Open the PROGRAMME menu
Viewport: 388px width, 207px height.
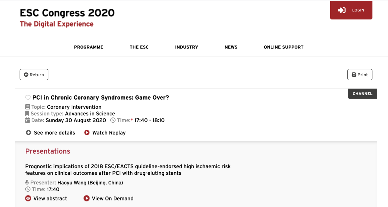coord(89,47)
